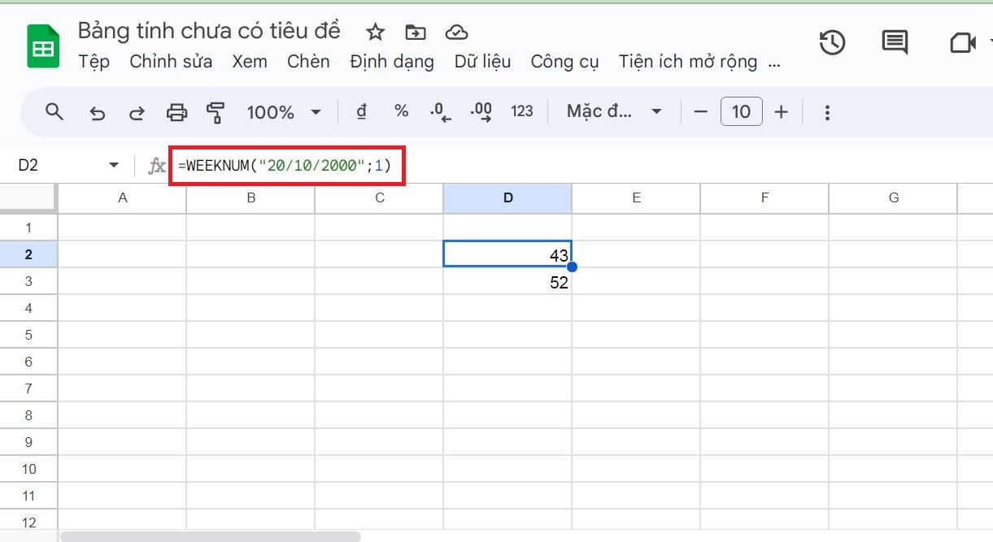The width and height of the screenshot is (993, 542).
Task: Star the spreadsheet with the star icon
Action: (x=375, y=33)
